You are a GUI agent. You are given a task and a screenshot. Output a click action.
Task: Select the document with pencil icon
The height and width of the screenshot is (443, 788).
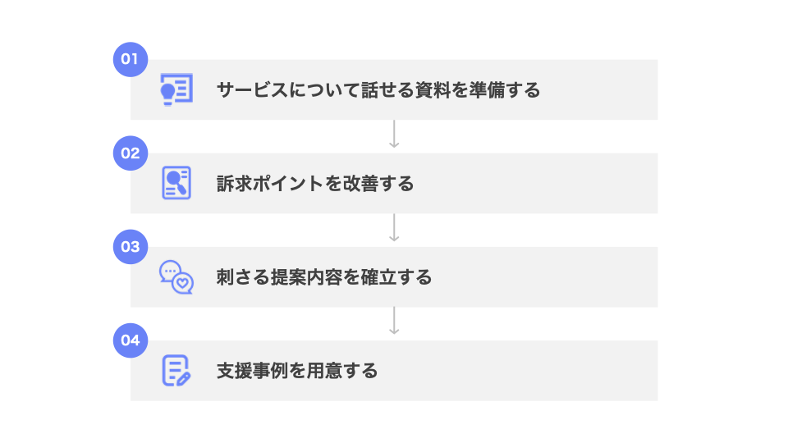(x=176, y=371)
